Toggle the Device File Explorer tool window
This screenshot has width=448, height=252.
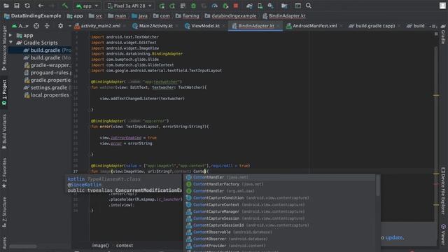click(x=443, y=191)
